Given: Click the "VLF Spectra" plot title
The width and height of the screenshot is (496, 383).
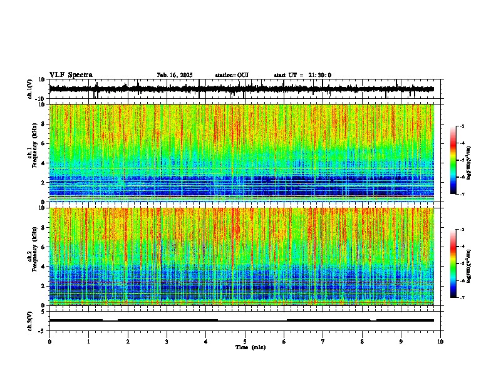Looking at the screenshot, I should point(71,75).
